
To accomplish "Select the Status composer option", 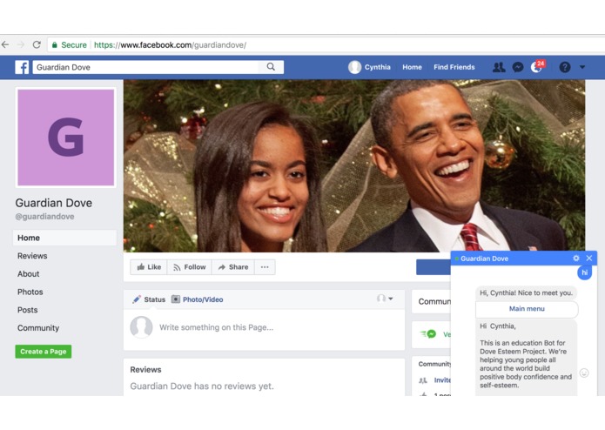I will pos(149,299).
